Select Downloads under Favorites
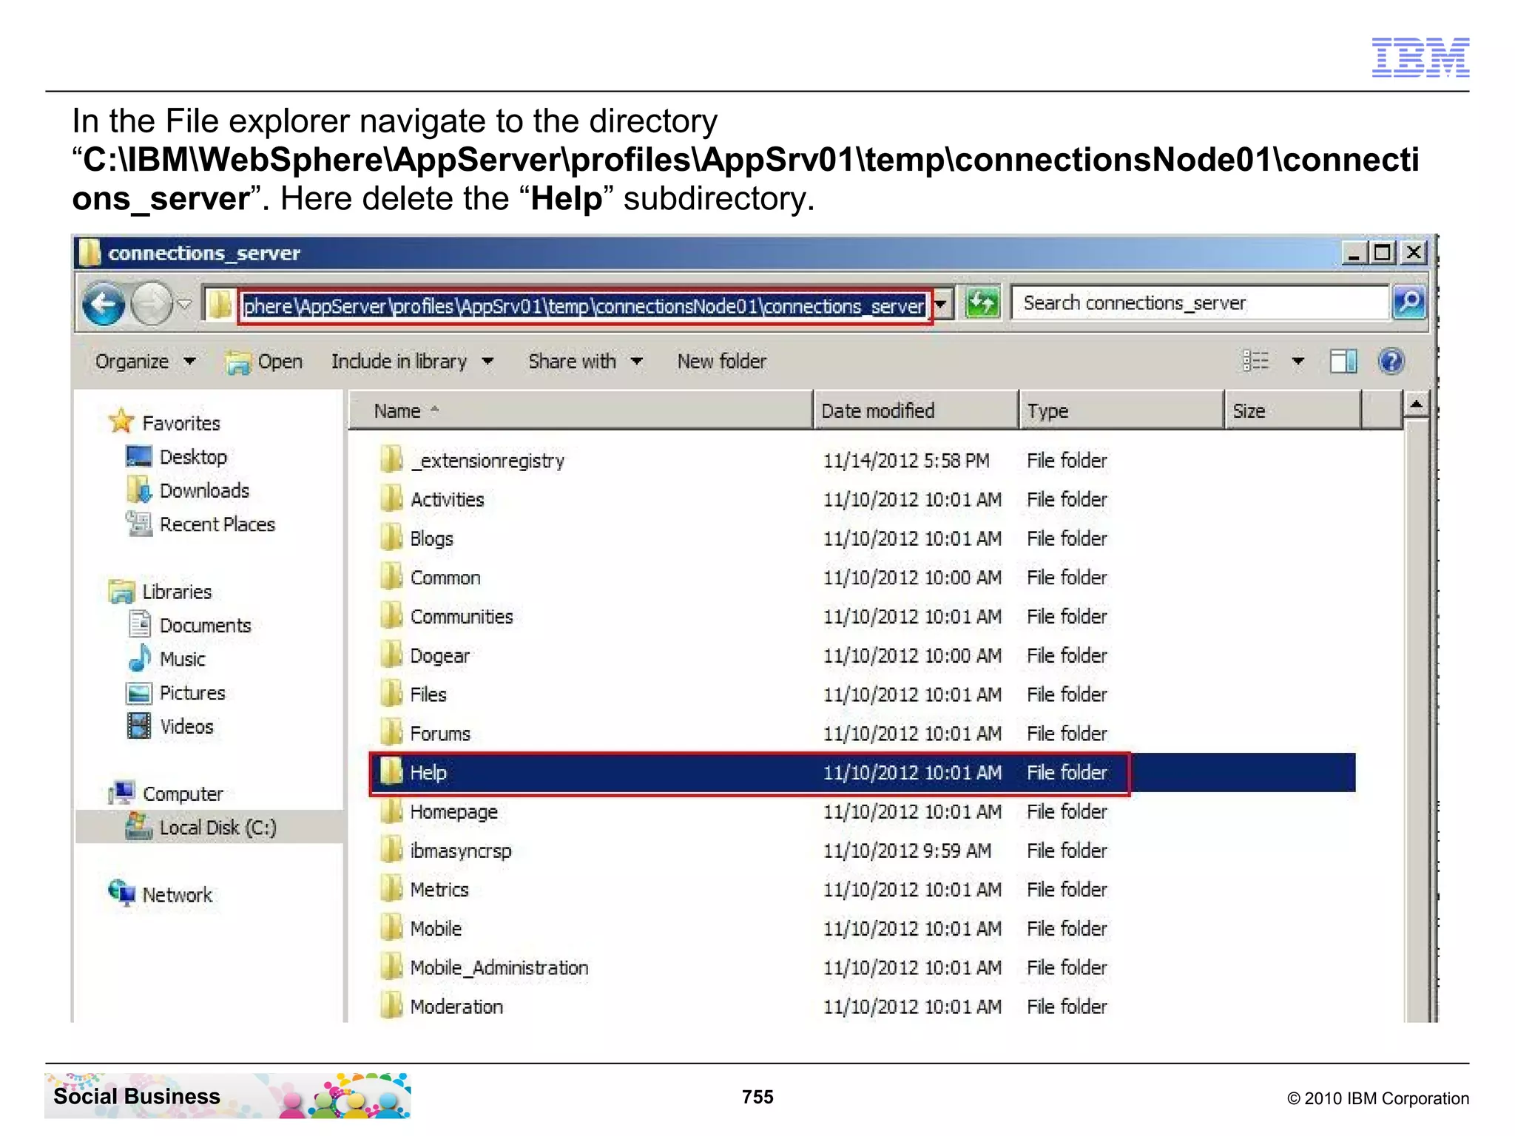This screenshot has height=1136, width=1515. tap(205, 491)
